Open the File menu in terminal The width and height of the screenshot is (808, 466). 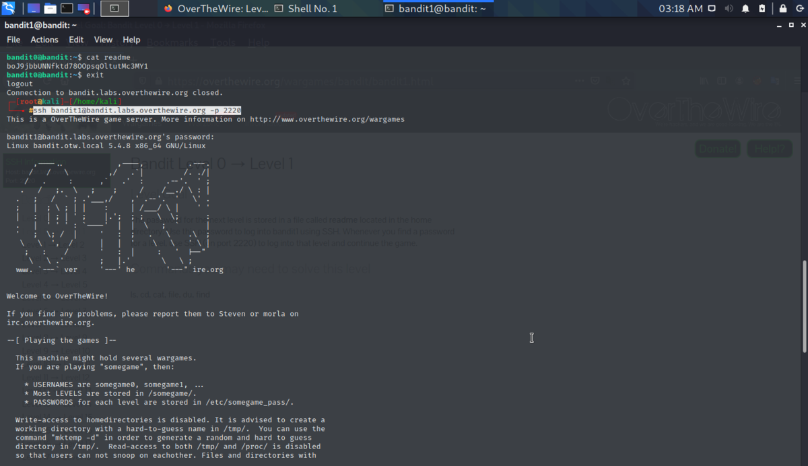click(13, 40)
